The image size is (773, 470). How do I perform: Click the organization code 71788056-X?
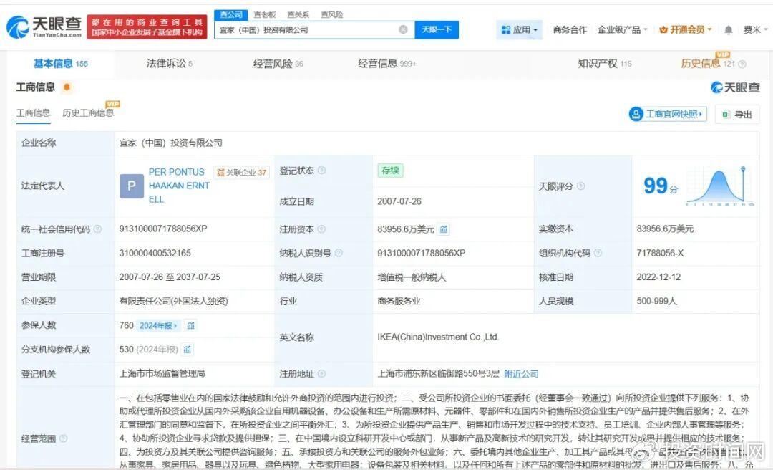(660, 253)
